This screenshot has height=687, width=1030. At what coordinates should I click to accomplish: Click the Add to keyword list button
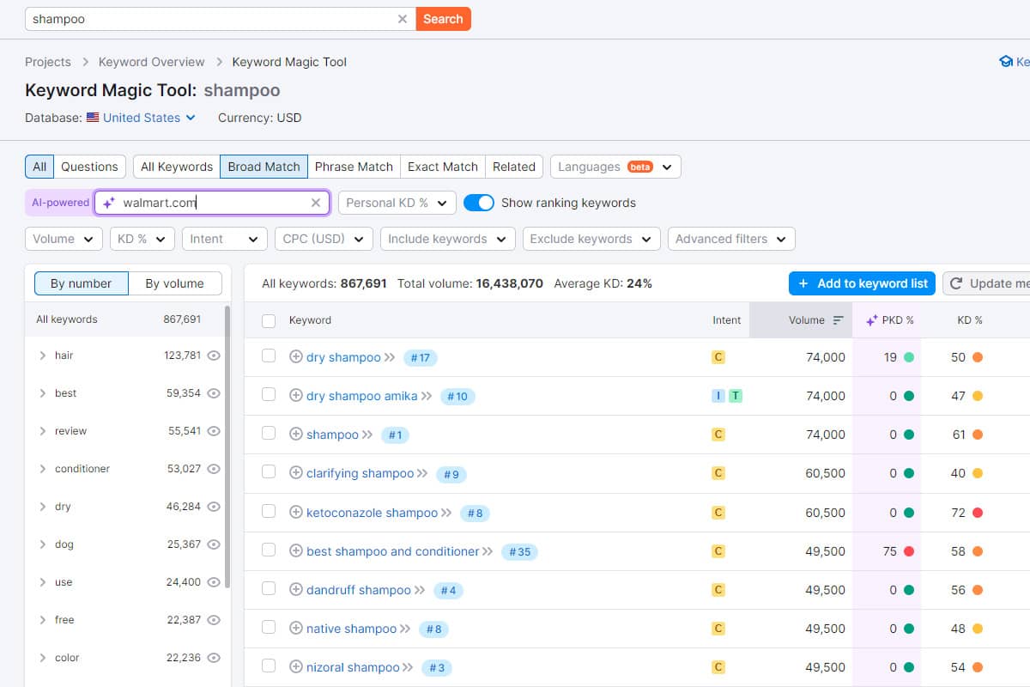[862, 283]
